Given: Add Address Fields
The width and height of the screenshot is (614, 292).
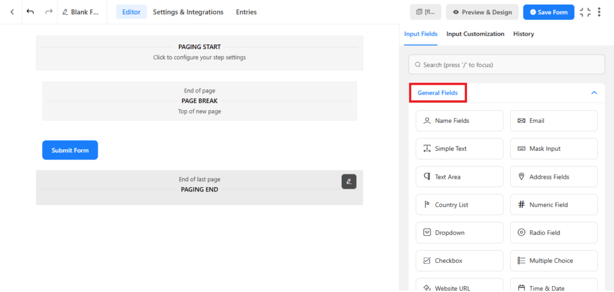Looking at the screenshot, I should [x=553, y=177].
